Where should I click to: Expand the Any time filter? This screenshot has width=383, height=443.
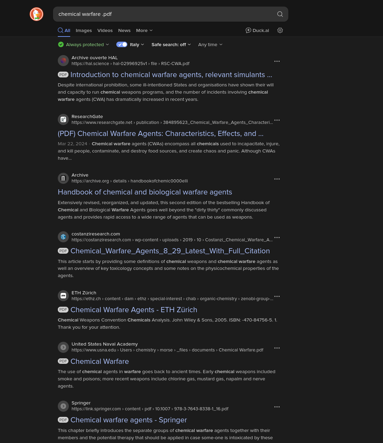point(210,44)
